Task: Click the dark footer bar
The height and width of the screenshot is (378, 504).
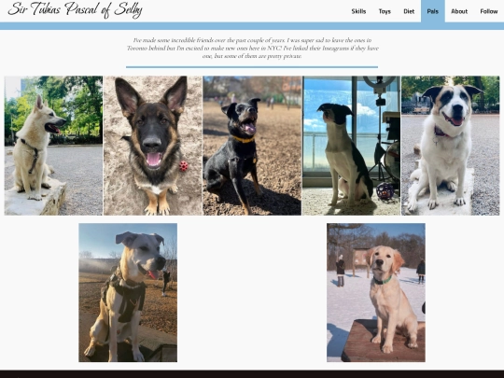Action: [x=252, y=374]
